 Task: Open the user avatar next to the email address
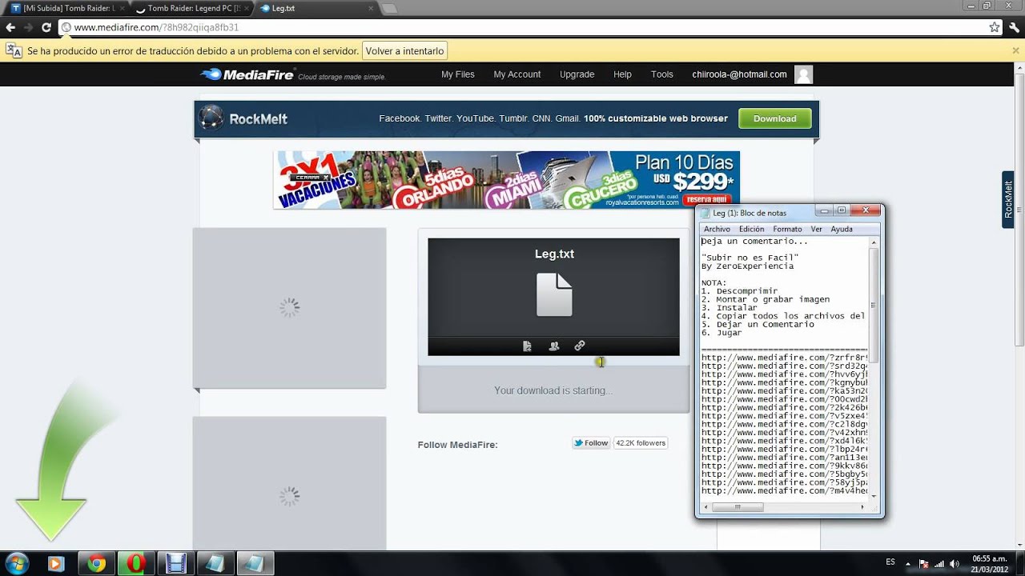click(803, 74)
